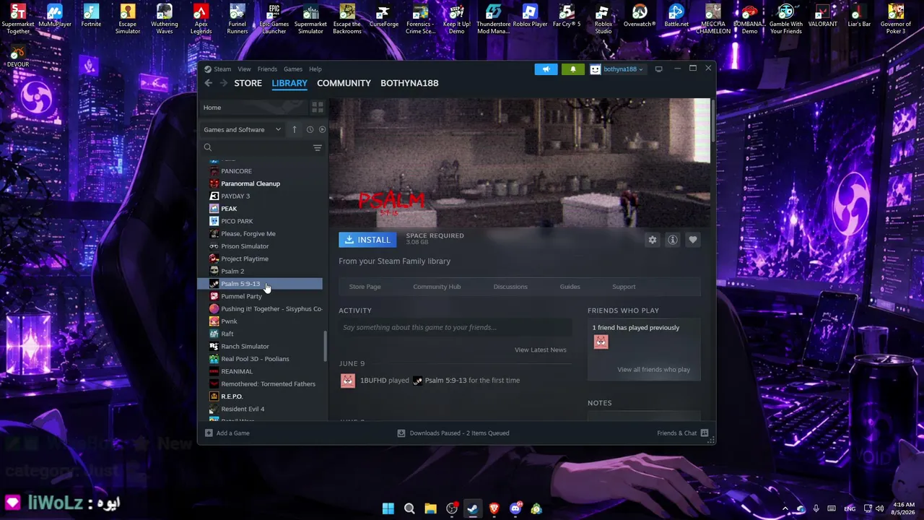Open the Guides link
Image resolution: width=924 pixels, height=520 pixels.
point(570,287)
